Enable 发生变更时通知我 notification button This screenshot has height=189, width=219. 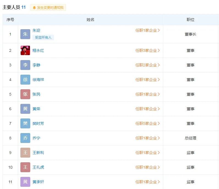[x=48, y=8]
